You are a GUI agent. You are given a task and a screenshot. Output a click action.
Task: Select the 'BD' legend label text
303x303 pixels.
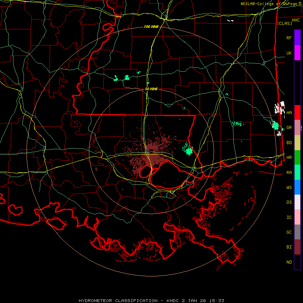(x=289, y=143)
